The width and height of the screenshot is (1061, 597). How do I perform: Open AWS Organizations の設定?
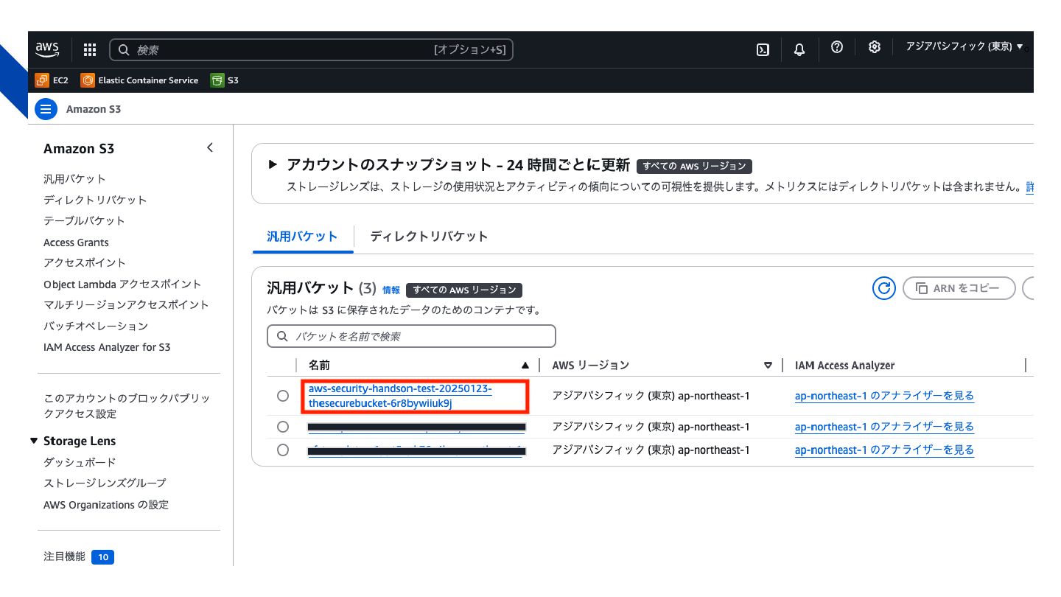coord(106,504)
